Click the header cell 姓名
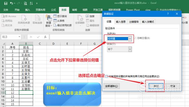189x107 pixels. (x=26, y=47)
